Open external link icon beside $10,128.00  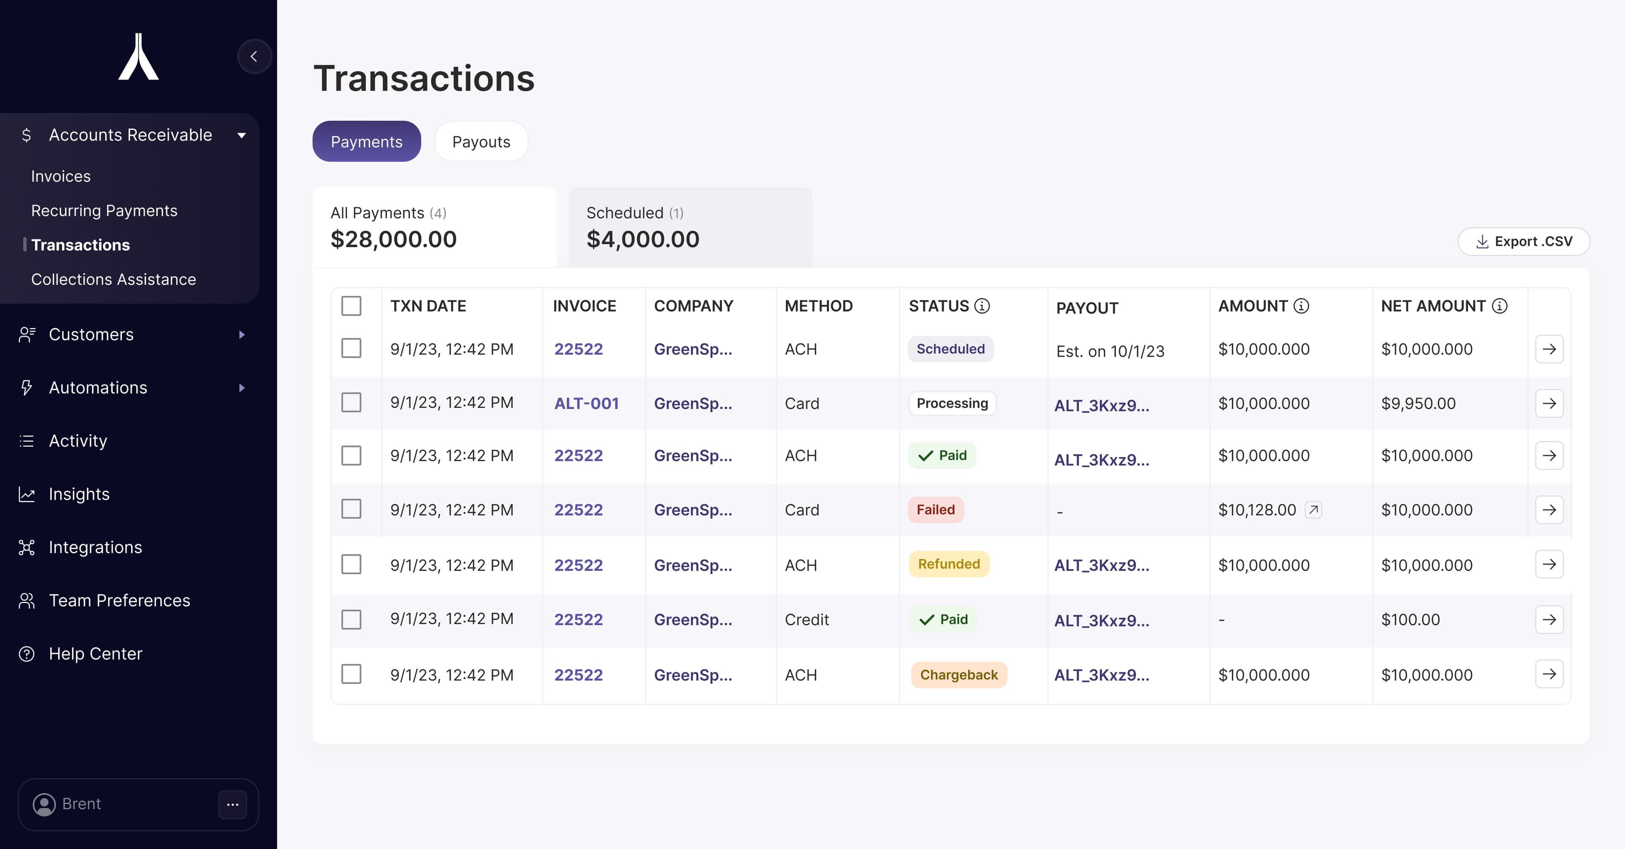click(x=1314, y=510)
